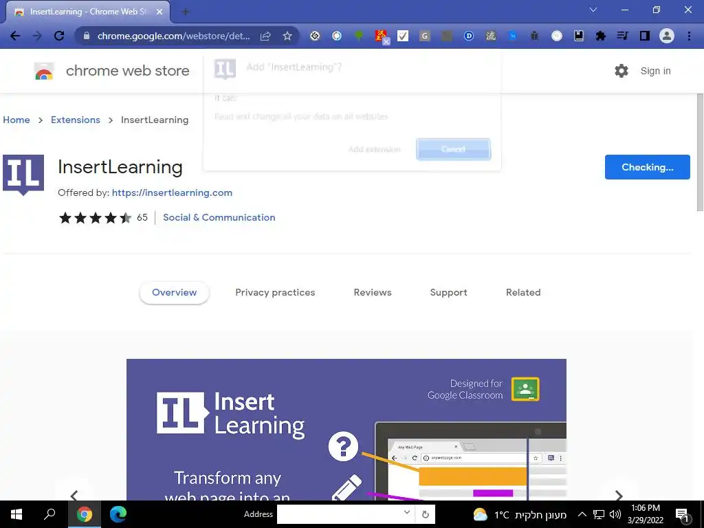Click Cancel in the add extension dialog
Viewport: 704px width, 528px height.
point(453,149)
